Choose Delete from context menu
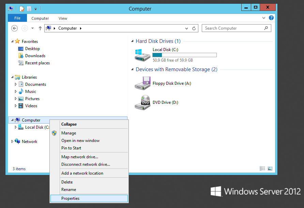The image size is (304, 208). [x=89, y=182]
